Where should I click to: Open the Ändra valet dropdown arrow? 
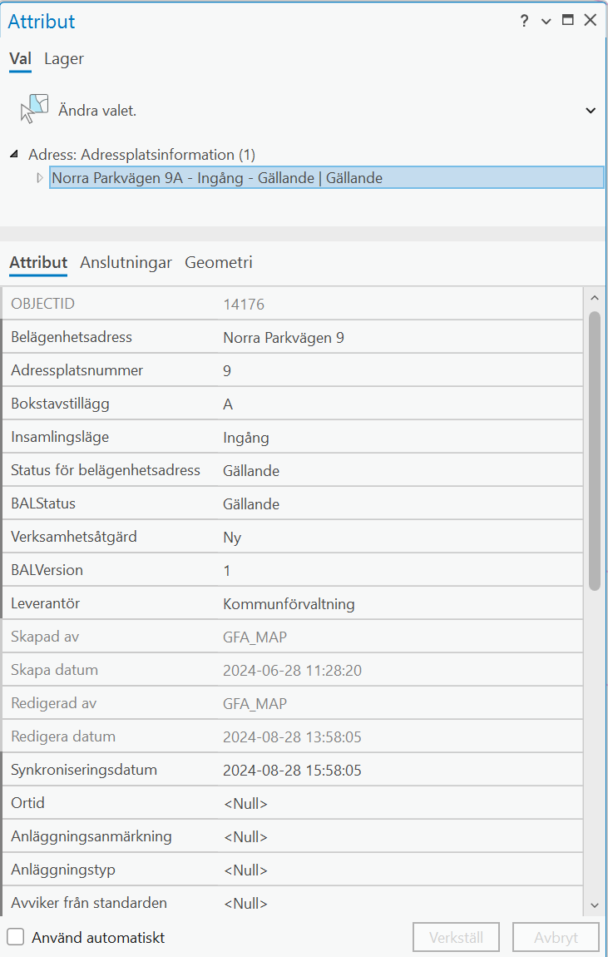click(x=591, y=111)
